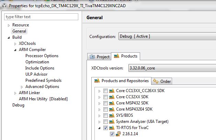Select the Core CC32XX SDK label
Viewport: 216px width, 140px height.
pos(132,97)
